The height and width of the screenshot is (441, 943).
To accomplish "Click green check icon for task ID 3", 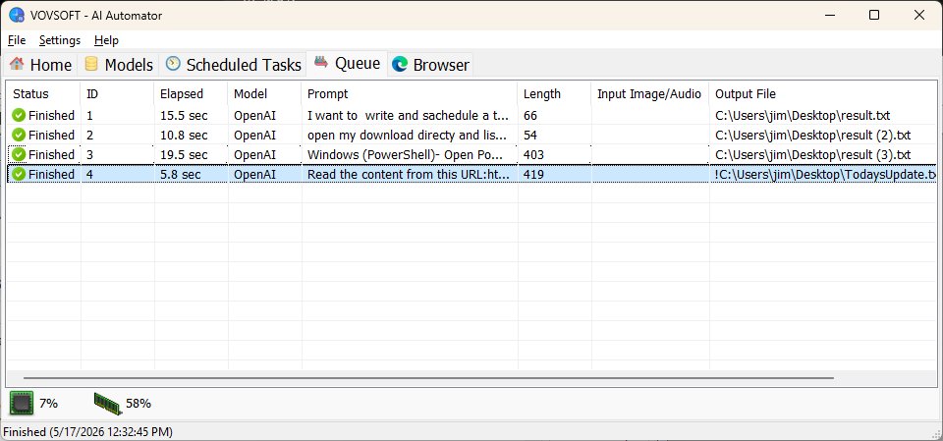I will coord(19,154).
